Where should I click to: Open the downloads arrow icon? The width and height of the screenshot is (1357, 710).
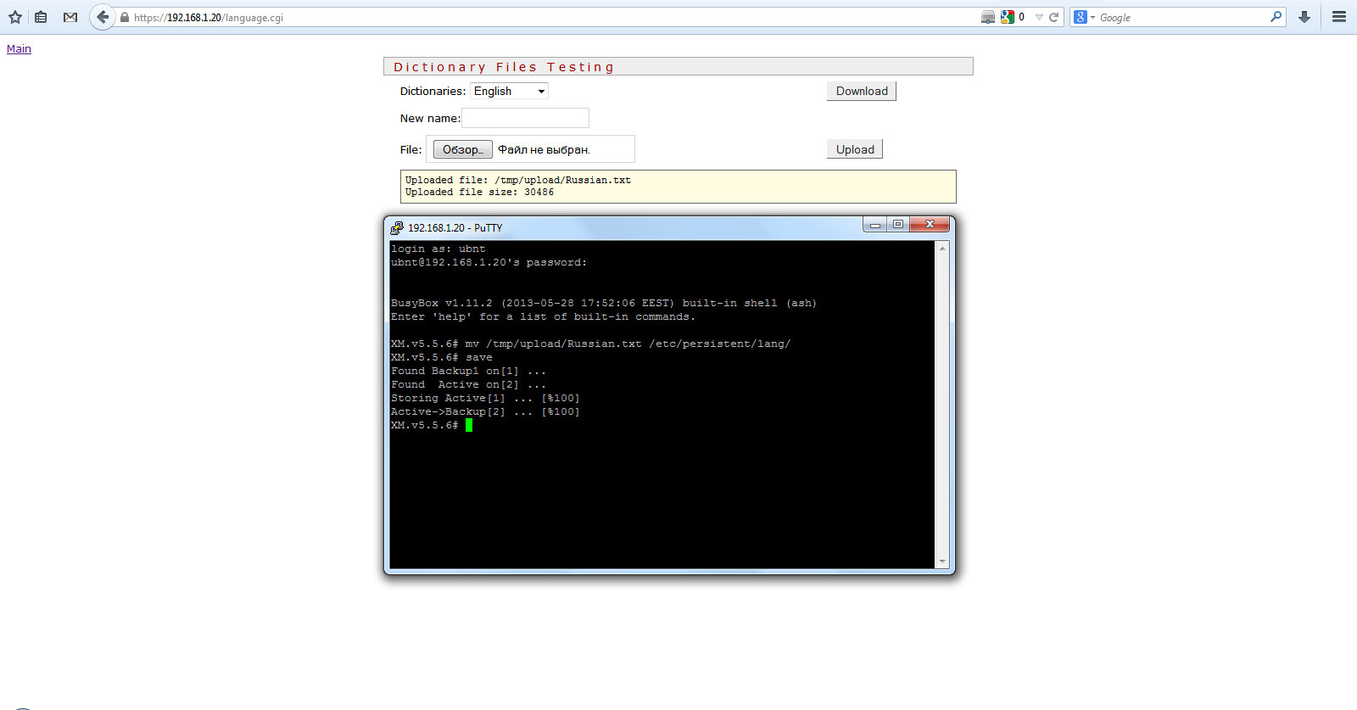pyautogui.click(x=1304, y=17)
